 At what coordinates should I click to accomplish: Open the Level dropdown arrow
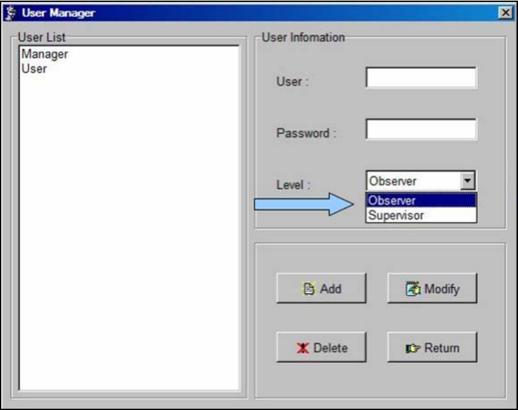(468, 181)
